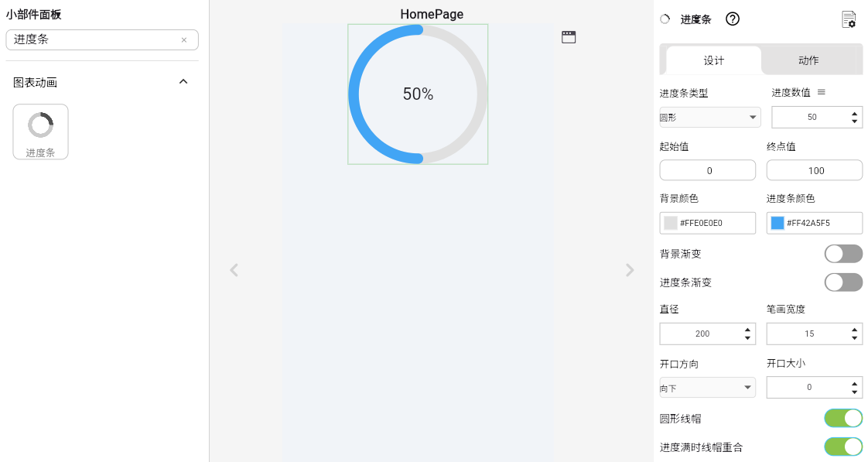
Task: Click the help question mark icon
Action: point(733,19)
